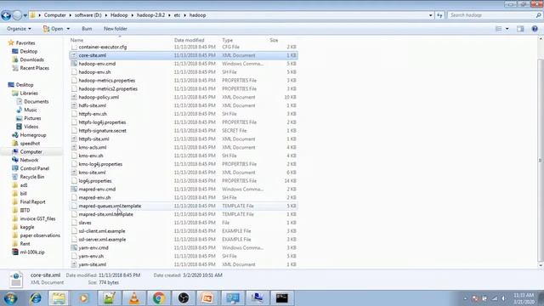Viewport: 544px width, 306px height.
Task: Open Recent Places in sidebar
Action: coord(34,68)
